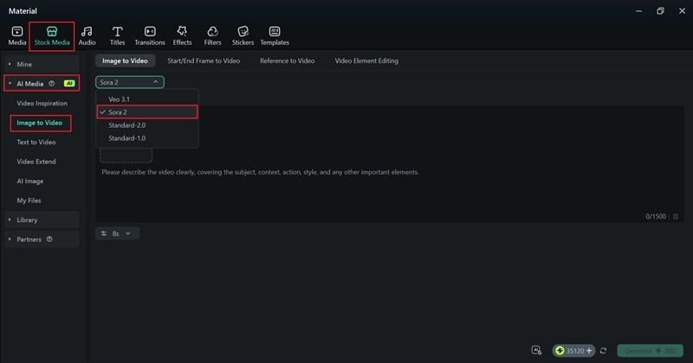Select the Stock Media tab icon
The height and width of the screenshot is (363, 693).
coord(52,31)
